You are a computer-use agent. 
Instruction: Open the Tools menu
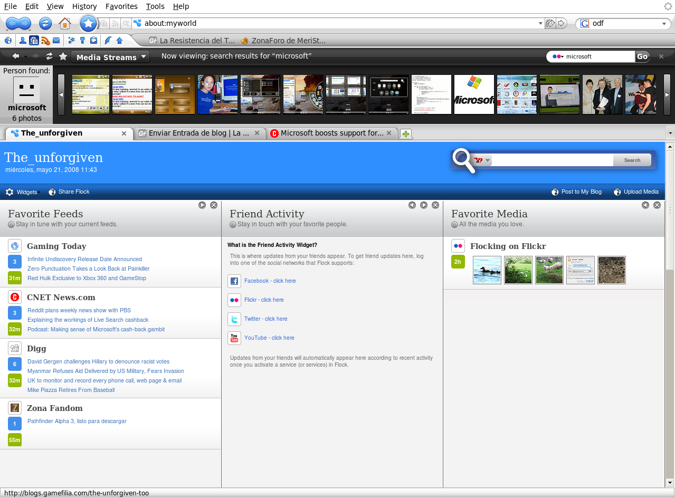point(155,6)
